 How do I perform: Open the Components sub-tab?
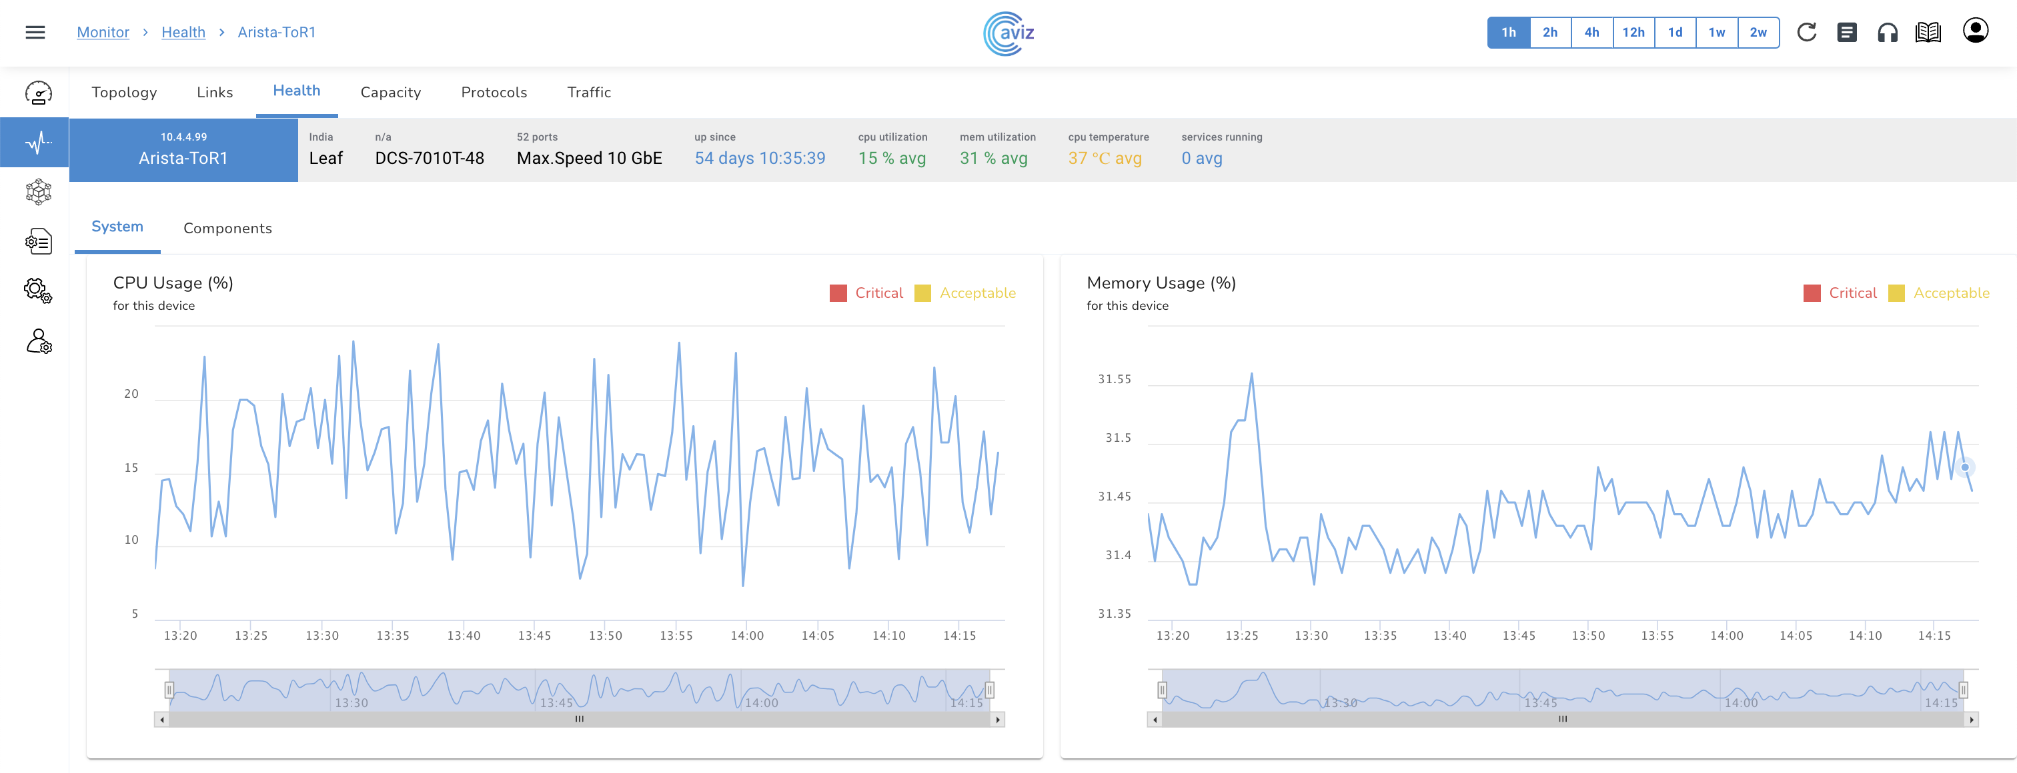pos(227,229)
